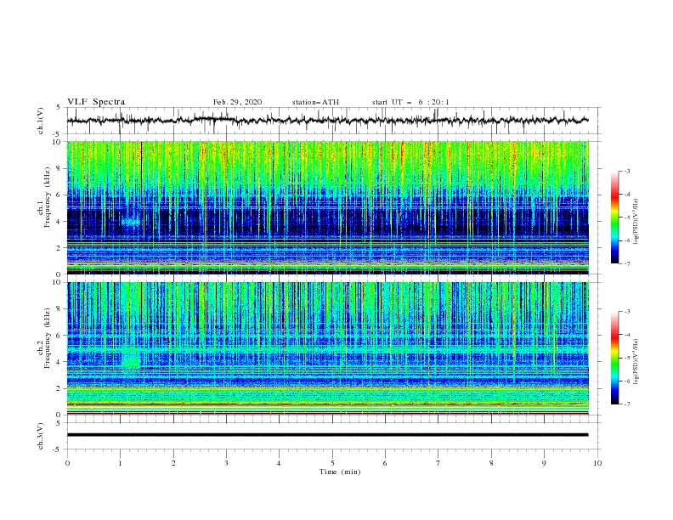Image resolution: width=673 pixels, height=520 pixels.
Task: Click the time axis tick label '5'
Action: [332, 463]
